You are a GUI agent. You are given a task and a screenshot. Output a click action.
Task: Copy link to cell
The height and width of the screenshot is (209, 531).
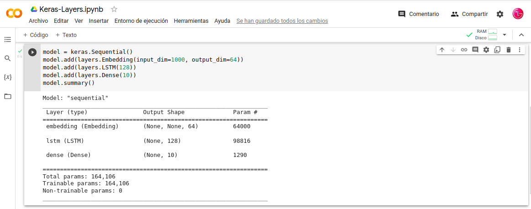pos(464,50)
